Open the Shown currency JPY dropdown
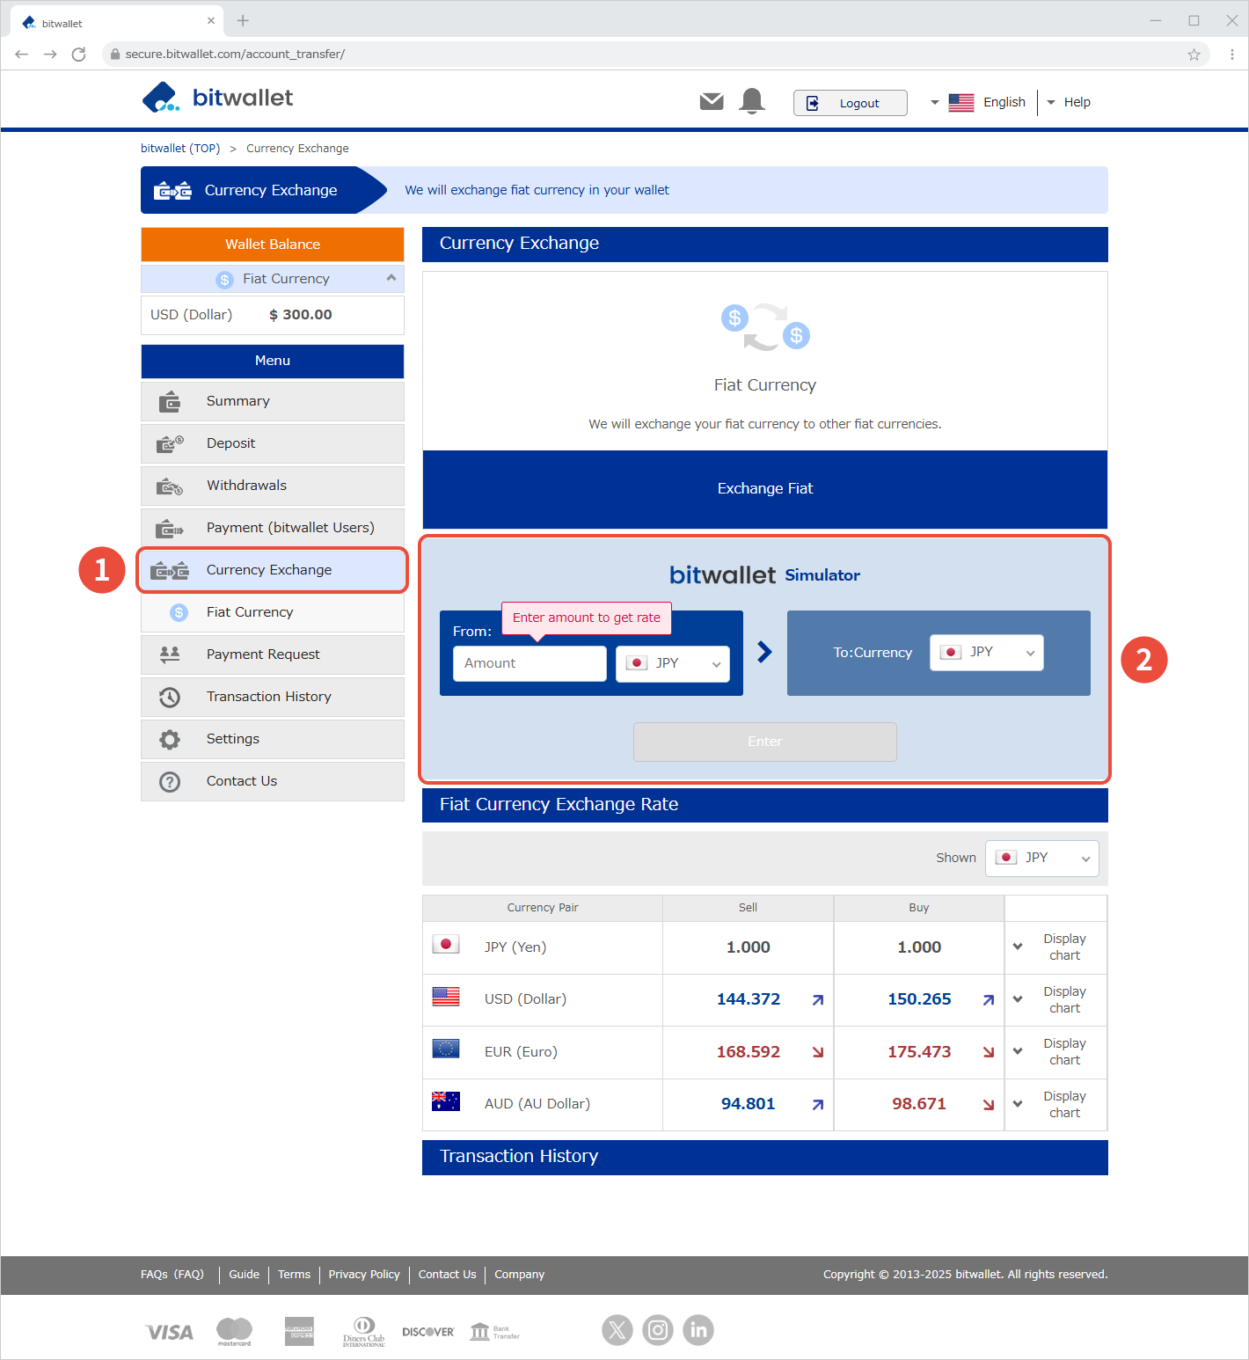 pos(1042,858)
